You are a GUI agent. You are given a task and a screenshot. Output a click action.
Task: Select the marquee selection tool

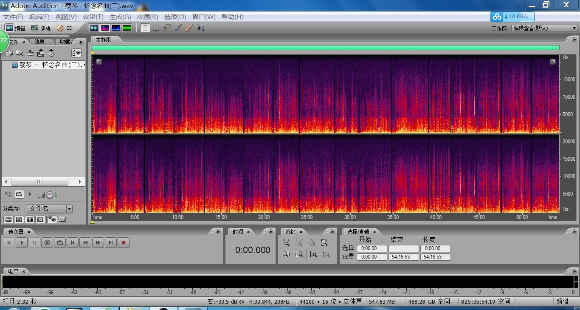(x=156, y=28)
